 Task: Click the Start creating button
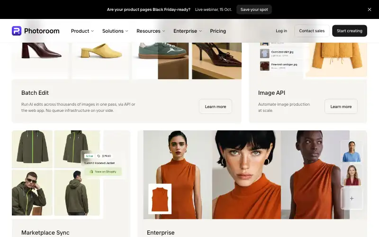pos(350,31)
